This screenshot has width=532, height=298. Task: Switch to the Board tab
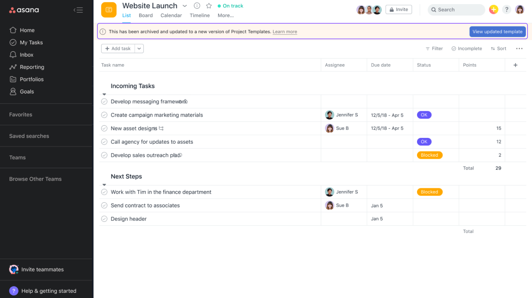[146, 16]
